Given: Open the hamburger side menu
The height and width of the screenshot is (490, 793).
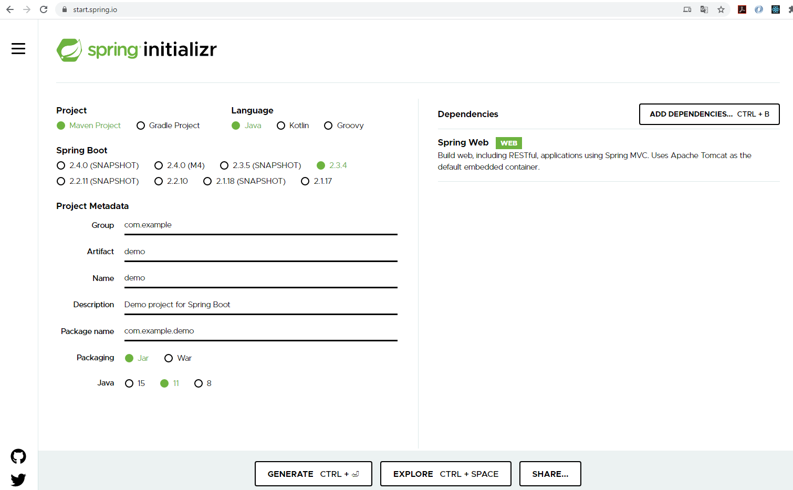Looking at the screenshot, I should [18, 49].
